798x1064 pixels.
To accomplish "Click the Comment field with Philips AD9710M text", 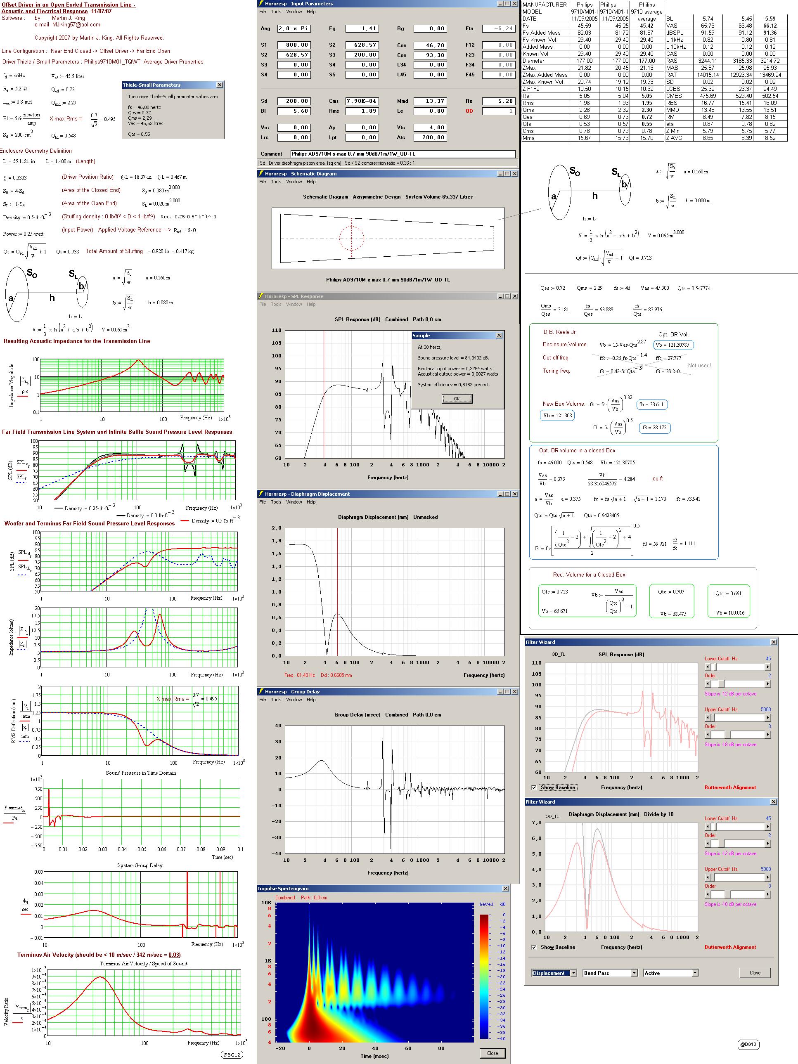I will point(403,154).
